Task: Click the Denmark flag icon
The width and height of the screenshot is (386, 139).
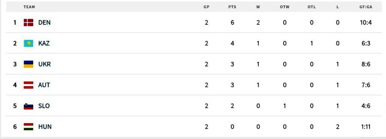Action: click(28, 23)
